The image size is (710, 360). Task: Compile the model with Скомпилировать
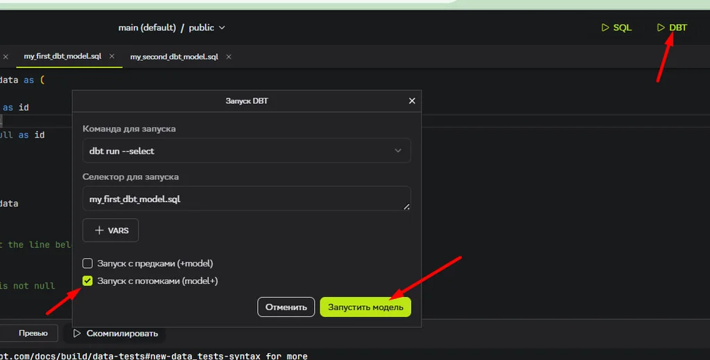point(115,333)
